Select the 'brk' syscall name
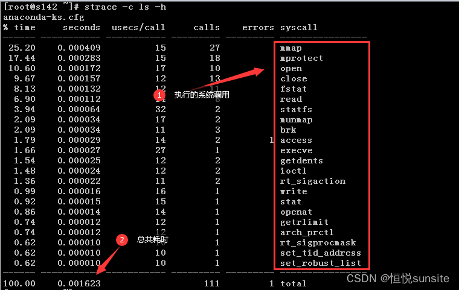Image resolution: width=459 pixels, height=290 pixels. pyautogui.click(x=288, y=130)
